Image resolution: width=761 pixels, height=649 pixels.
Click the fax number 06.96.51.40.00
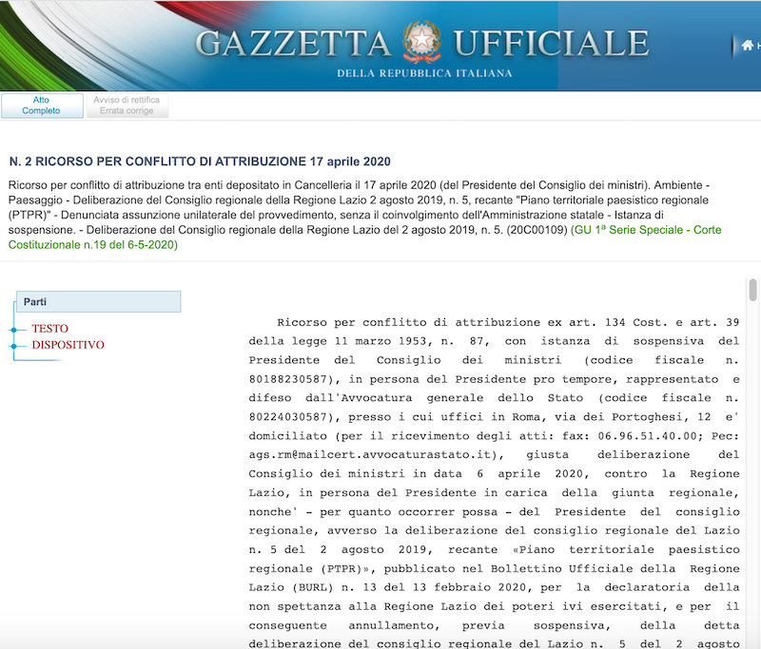pyautogui.click(x=647, y=436)
